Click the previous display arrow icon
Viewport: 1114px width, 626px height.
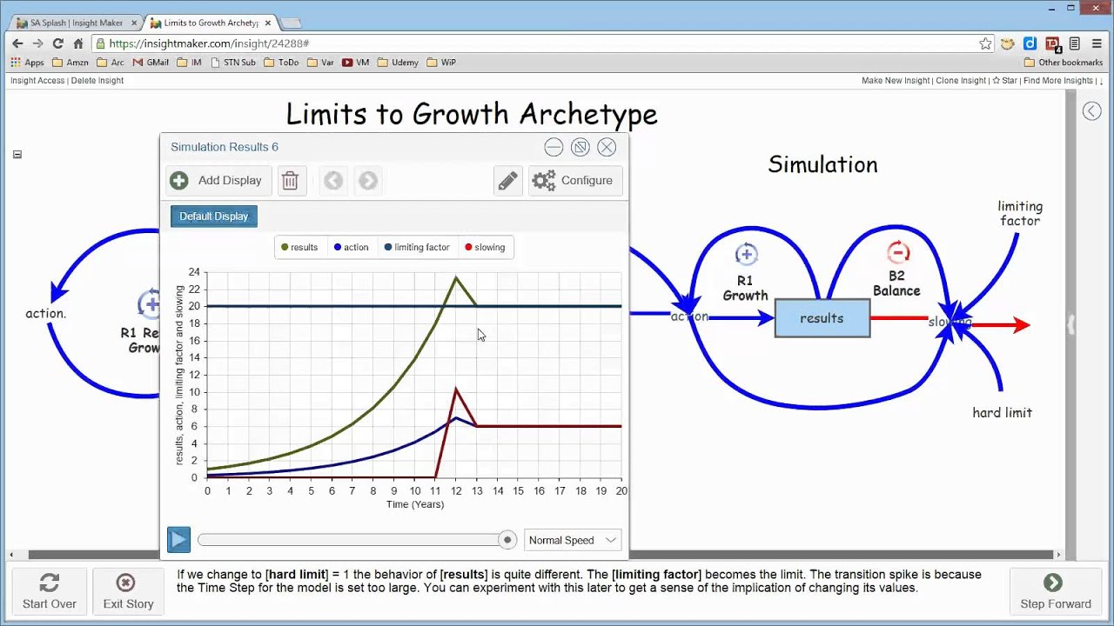tap(333, 181)
